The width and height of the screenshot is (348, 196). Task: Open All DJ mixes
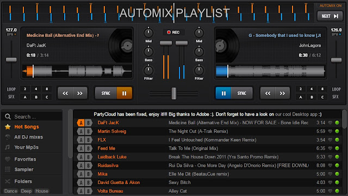point(29,137)
